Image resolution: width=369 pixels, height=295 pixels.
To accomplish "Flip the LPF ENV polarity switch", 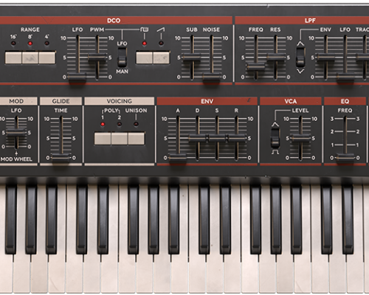I will [300, 58].
